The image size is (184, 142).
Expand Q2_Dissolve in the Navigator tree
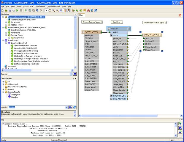pyautogui.click(x=9, y=38)
